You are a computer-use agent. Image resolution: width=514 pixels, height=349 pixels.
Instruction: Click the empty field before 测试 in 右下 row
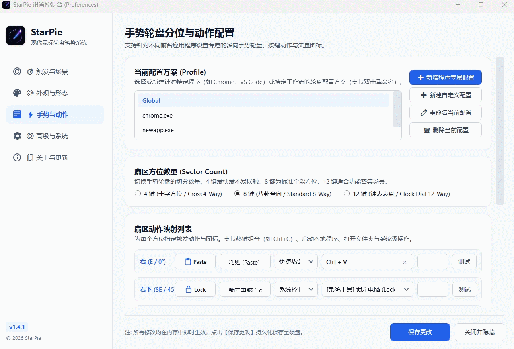[432, 290]
